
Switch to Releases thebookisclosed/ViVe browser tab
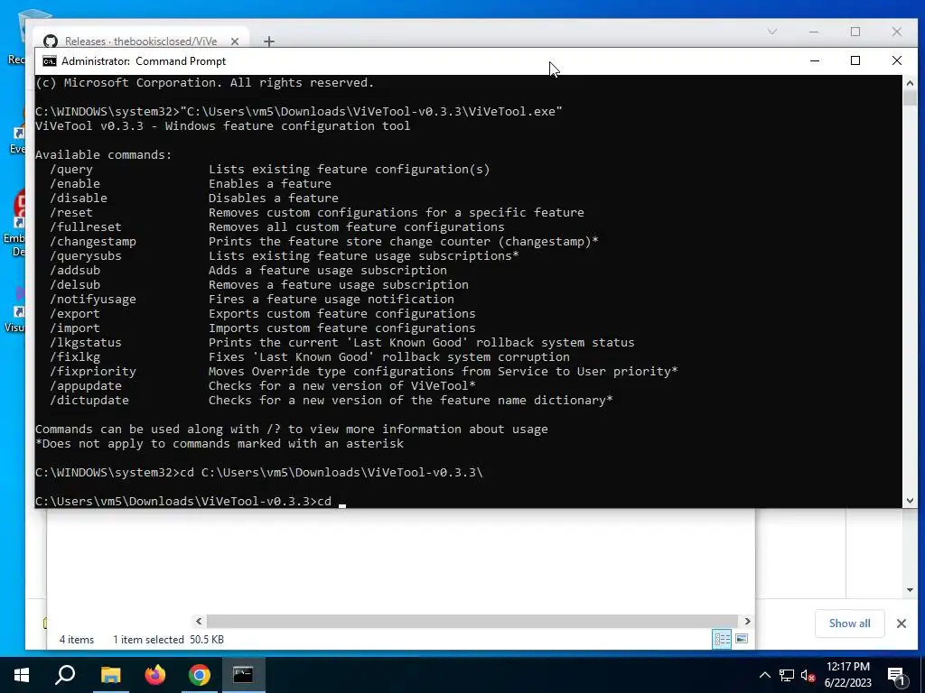[141, 42]
